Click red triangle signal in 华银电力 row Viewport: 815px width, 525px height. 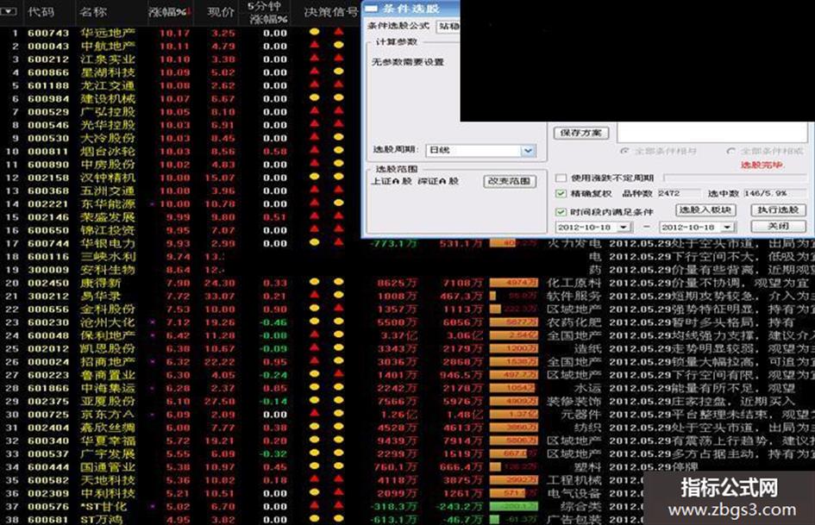(339, 241)
